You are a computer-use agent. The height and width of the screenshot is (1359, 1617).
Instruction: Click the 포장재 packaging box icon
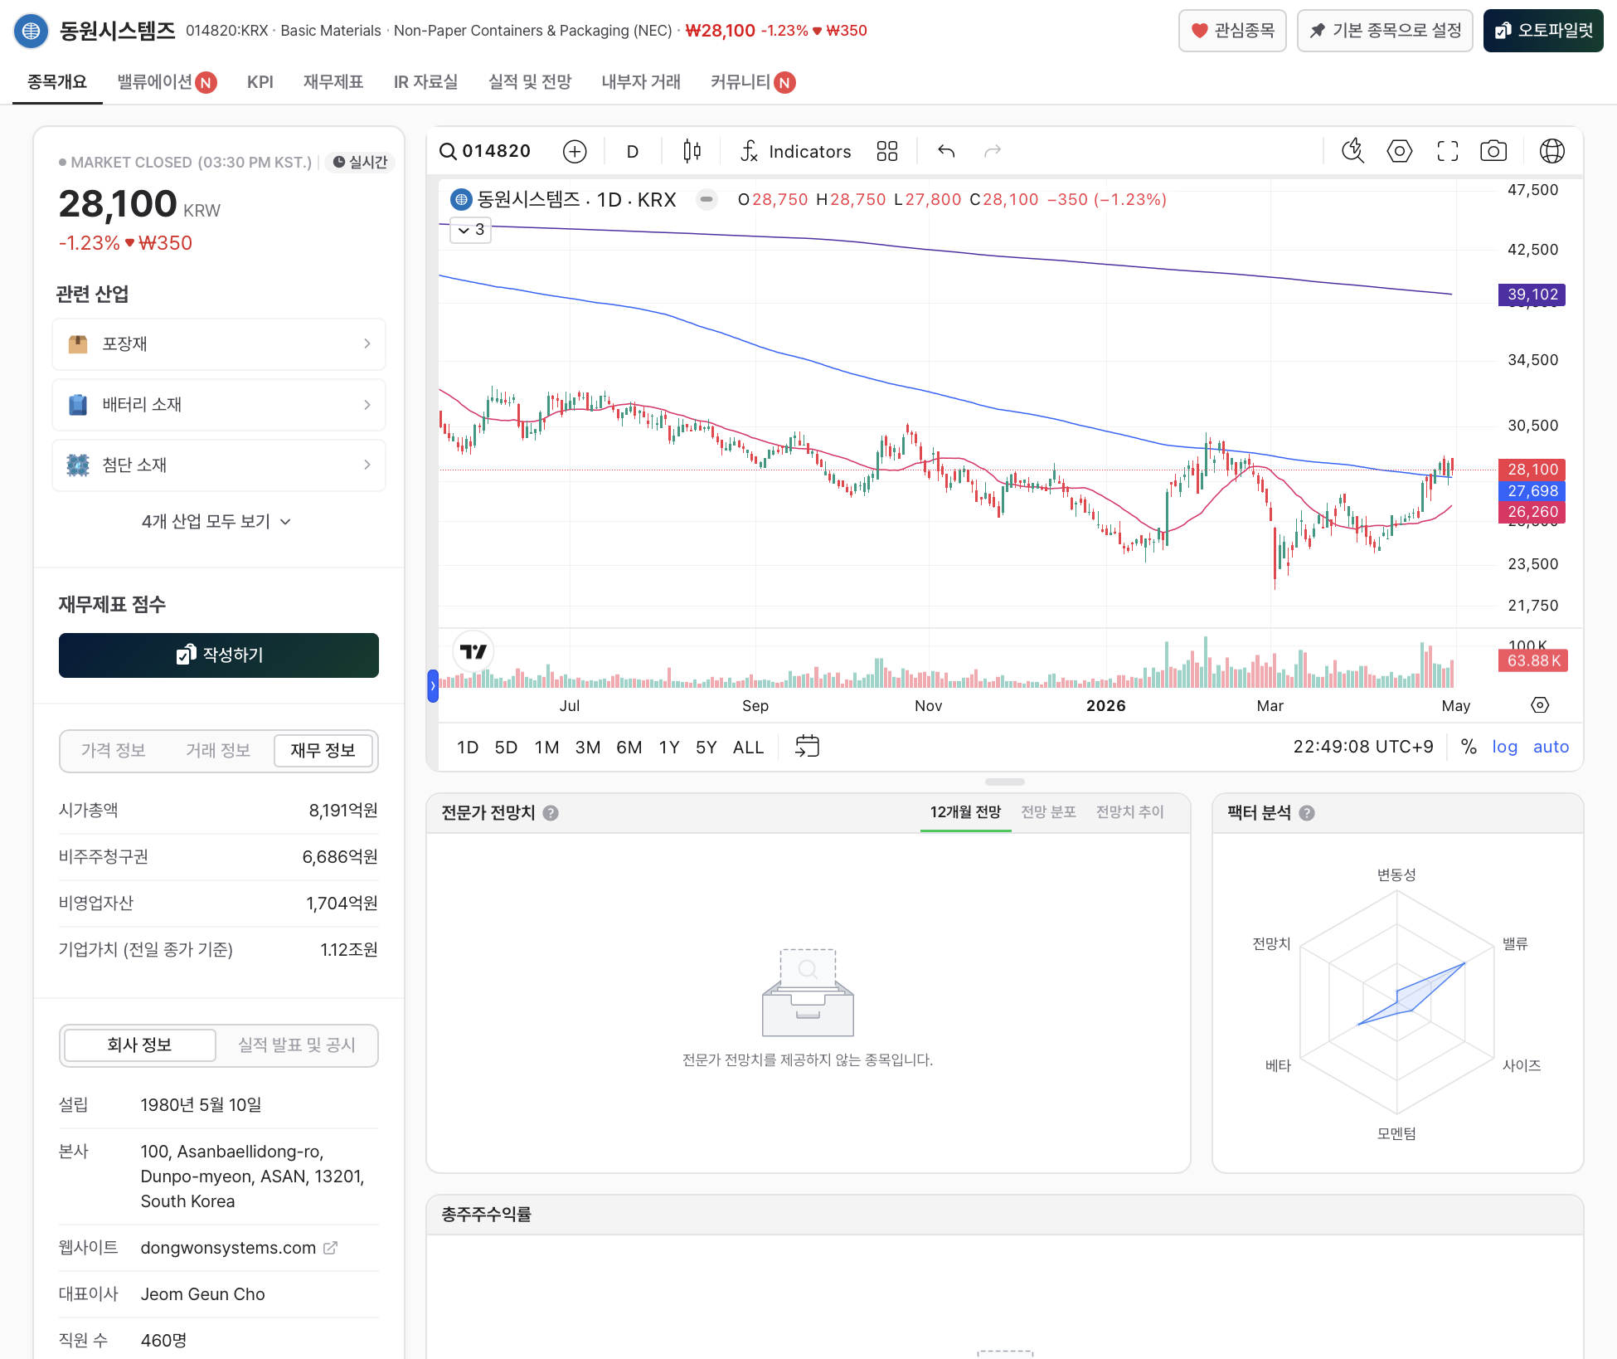(78, 343)
